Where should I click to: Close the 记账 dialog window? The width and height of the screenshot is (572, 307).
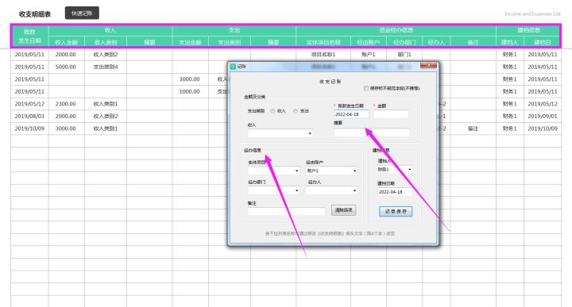click(x=428, y=65)
